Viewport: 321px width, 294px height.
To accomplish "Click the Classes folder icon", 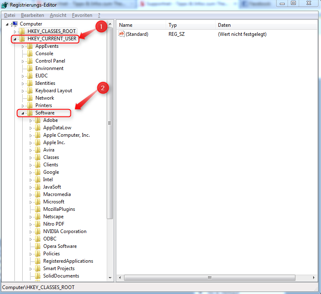I will [x=37, y=157].
